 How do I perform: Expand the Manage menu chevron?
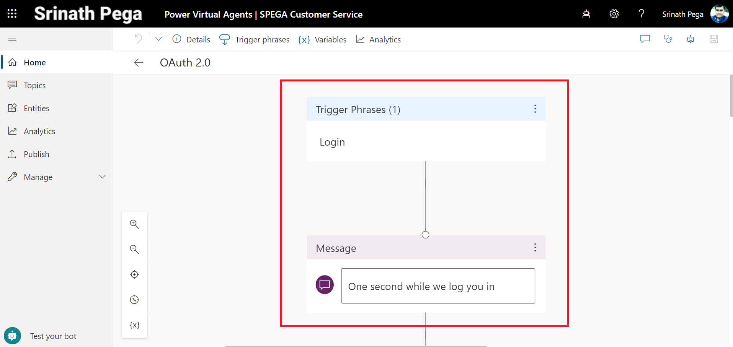(102, 177)
